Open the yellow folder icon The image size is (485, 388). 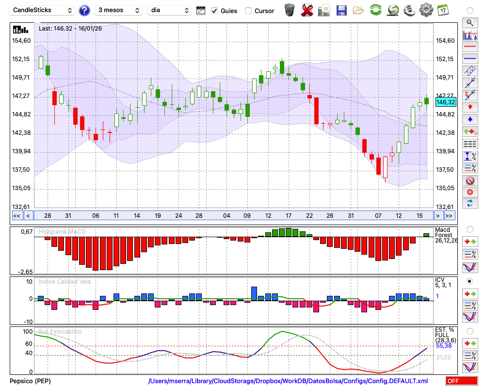(x=358, y=10)
